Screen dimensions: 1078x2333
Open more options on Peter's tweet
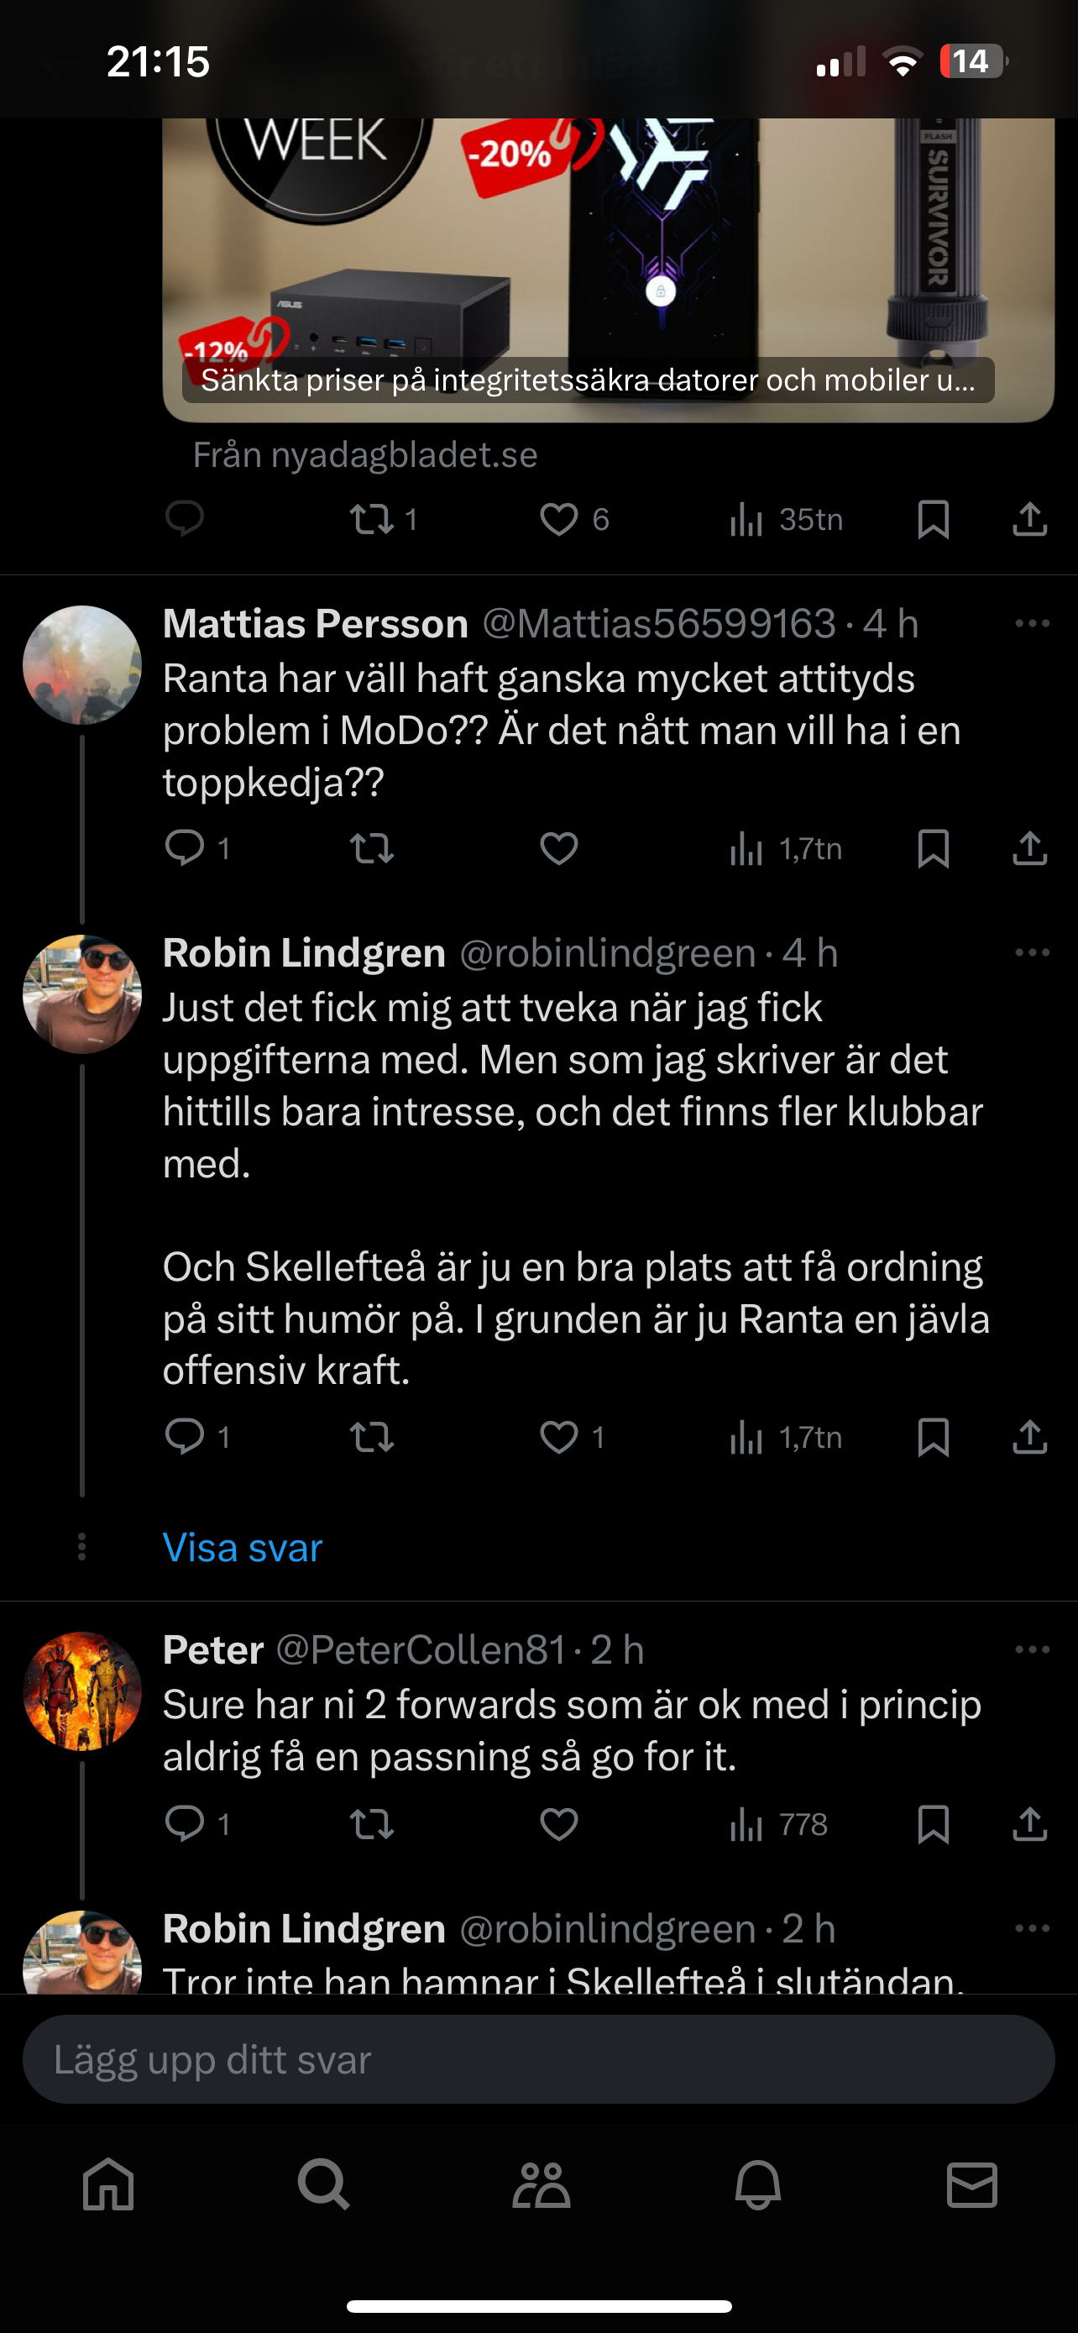click(x=1032, y=1649)
